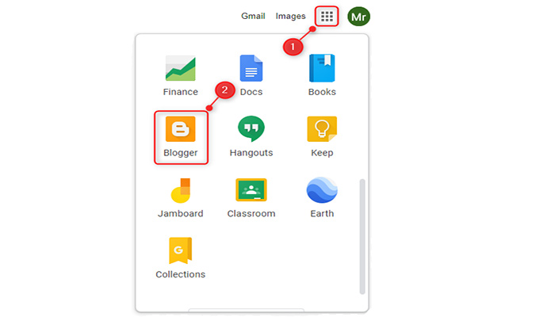This screenshot has height=317, width=555.
Task: Open Collections app
Action: (181, 258)
